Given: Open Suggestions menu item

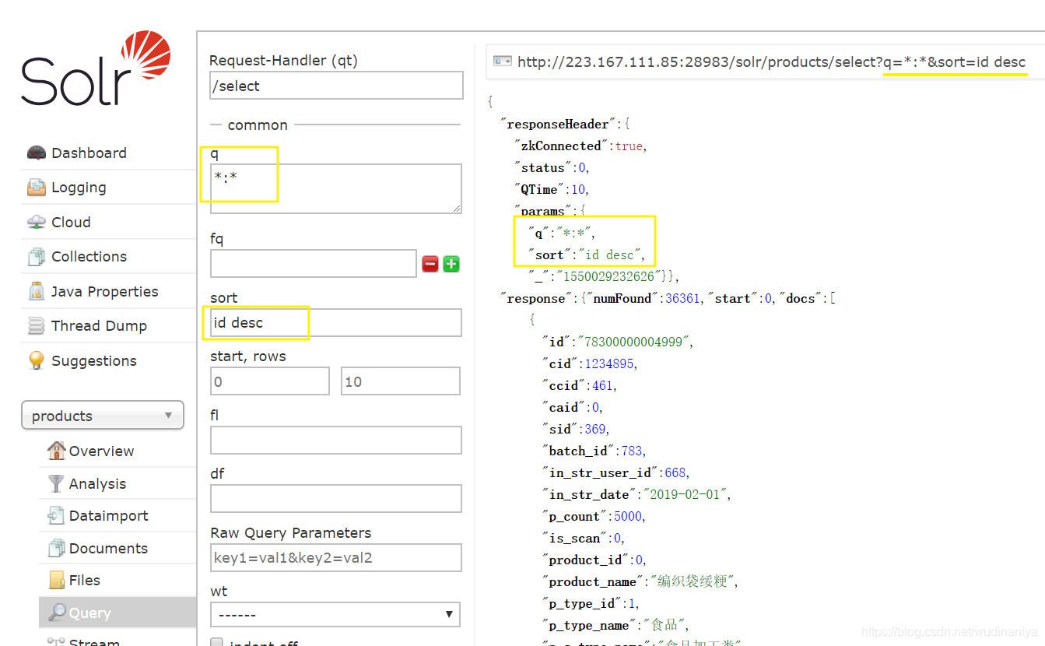Looking at the screenshot, I should (x=94, y=360).
